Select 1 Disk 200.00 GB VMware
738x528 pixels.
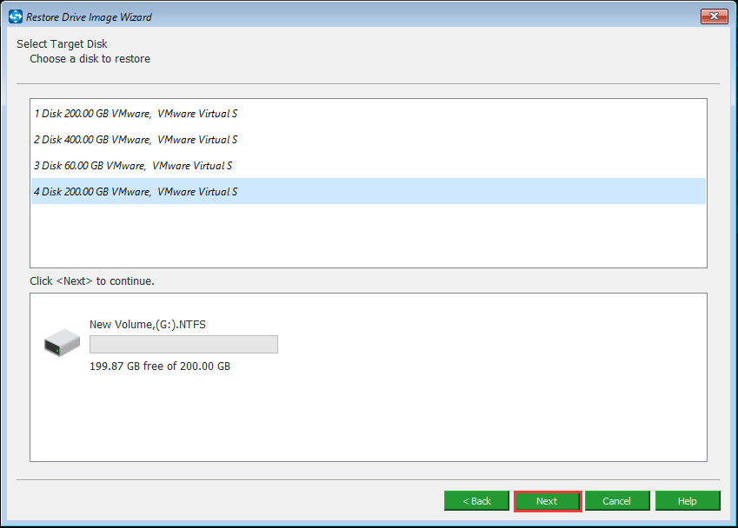[x=369, y=113]
